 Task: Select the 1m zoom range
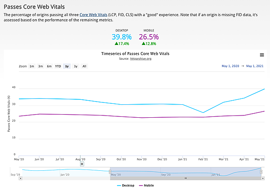(x=32, y=66)
